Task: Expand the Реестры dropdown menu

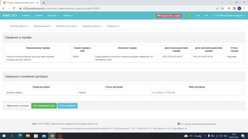Action: (x=53, y=15)
